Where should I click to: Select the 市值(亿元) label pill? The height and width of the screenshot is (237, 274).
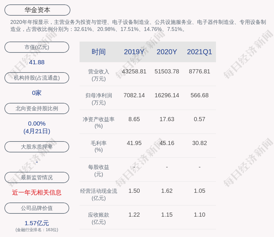click(x=37, y=47)
